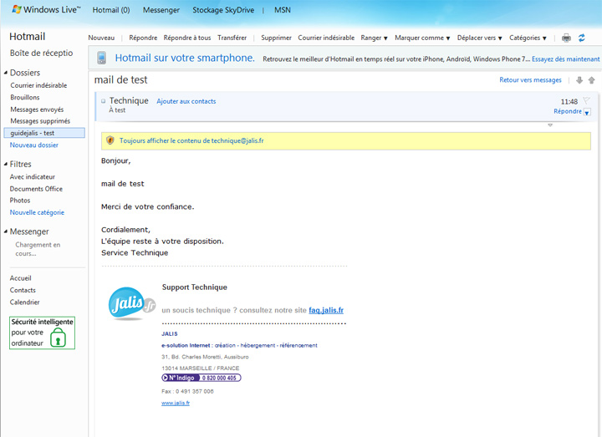Filter by Documents Office
This screenshot has height=437, width=602.
coord(36,189)
